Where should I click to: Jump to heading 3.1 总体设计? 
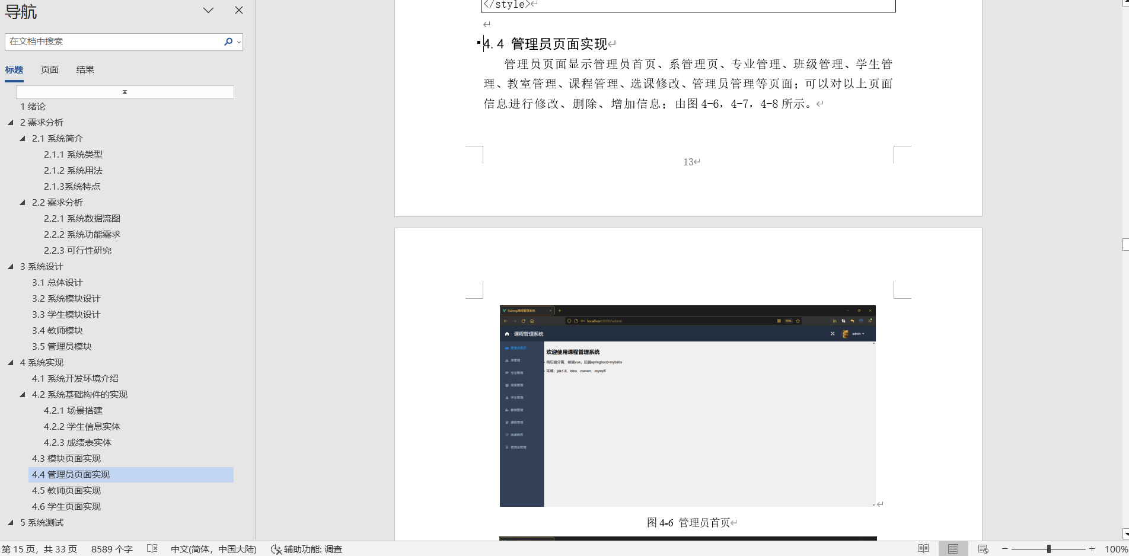click(57, 282)
